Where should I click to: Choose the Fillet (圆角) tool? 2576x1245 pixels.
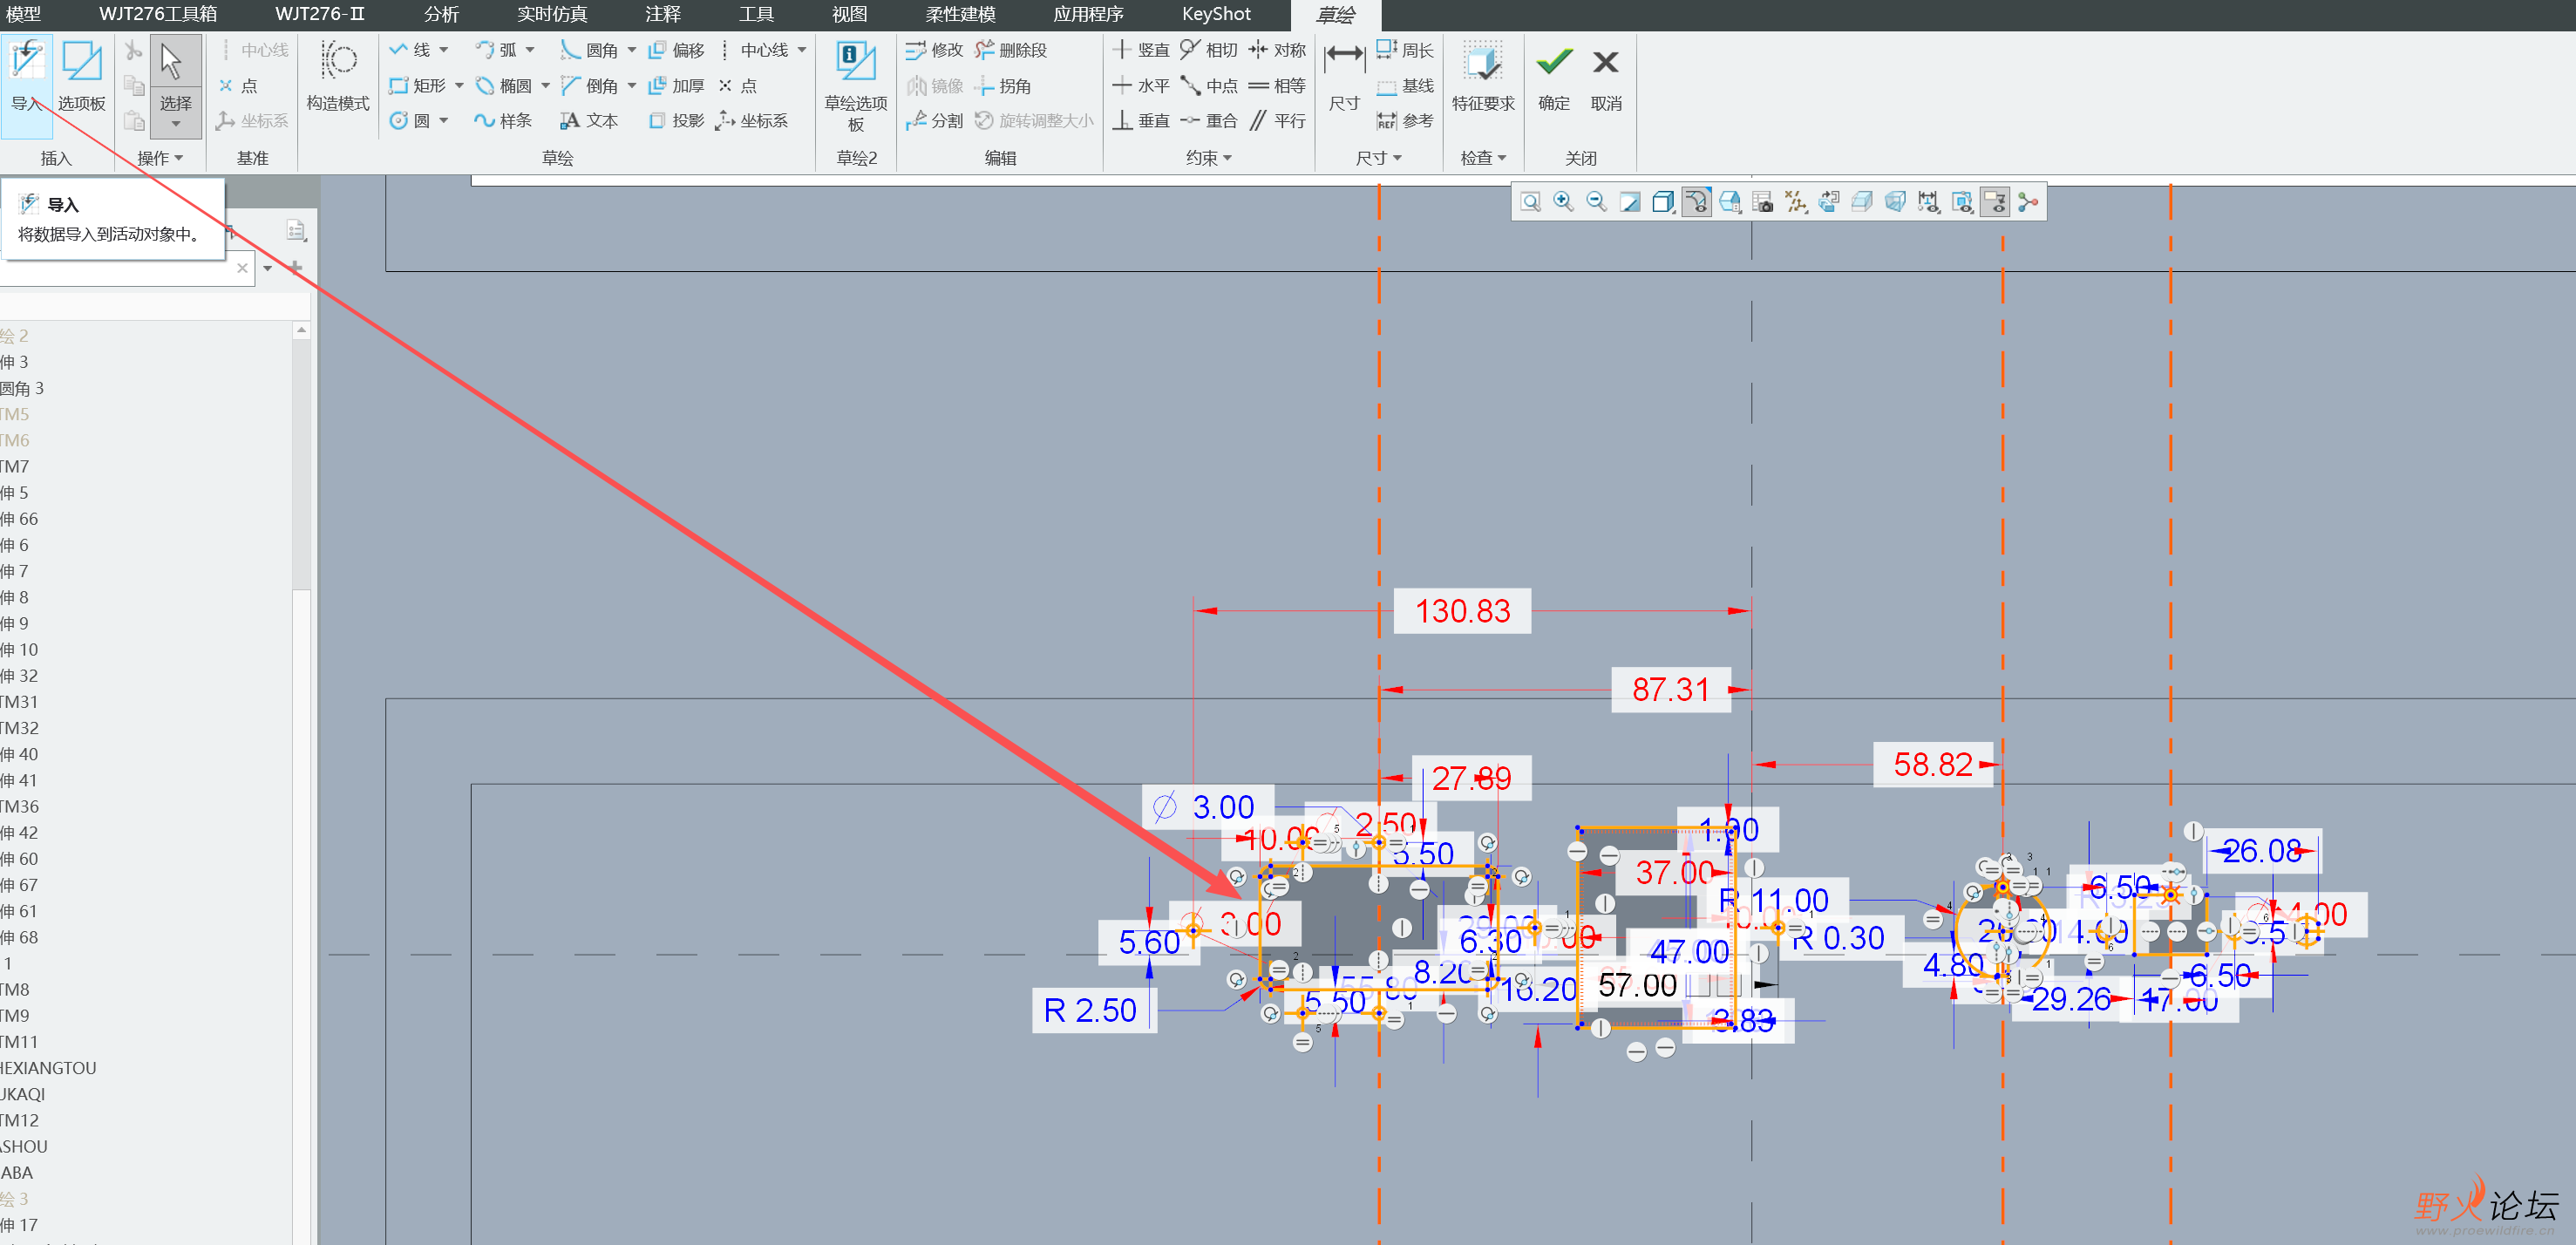point(589,50)
